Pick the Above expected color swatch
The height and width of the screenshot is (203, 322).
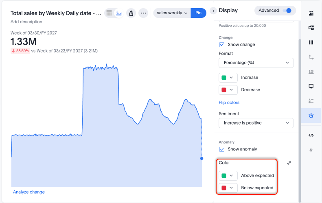228,176
